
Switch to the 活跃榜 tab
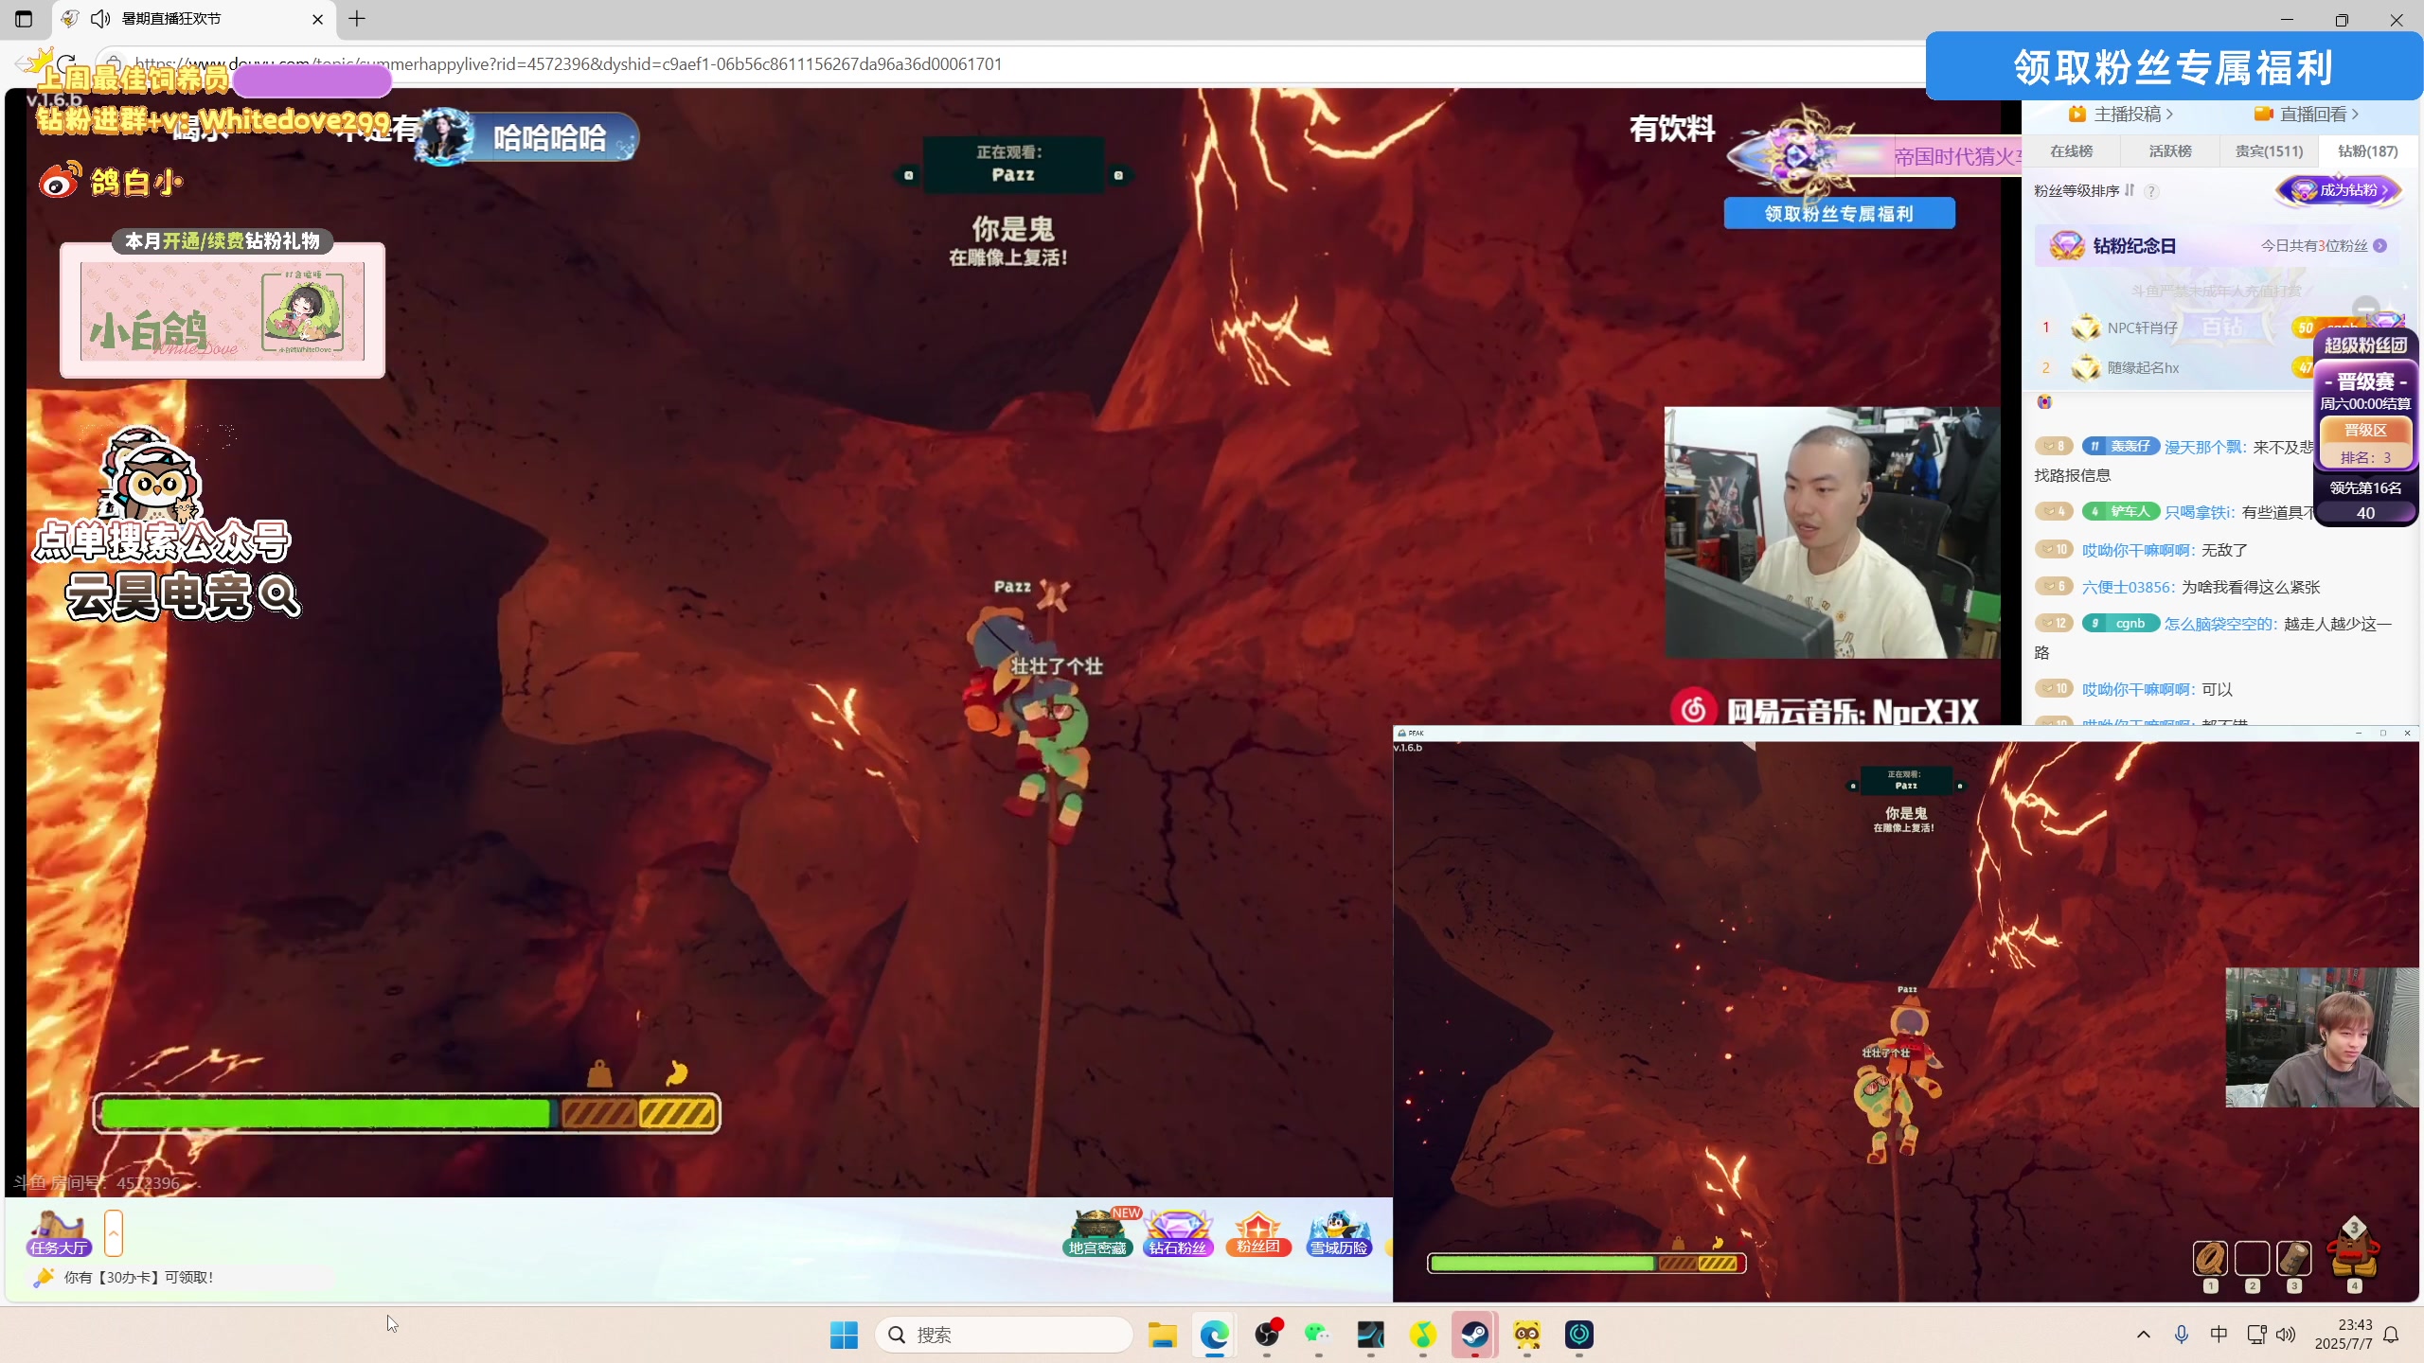(2170, 151)
